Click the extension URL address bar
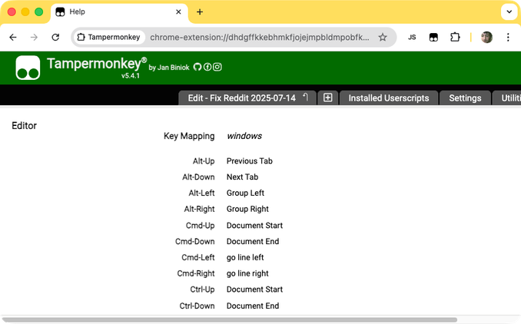 tap(260, 37)
